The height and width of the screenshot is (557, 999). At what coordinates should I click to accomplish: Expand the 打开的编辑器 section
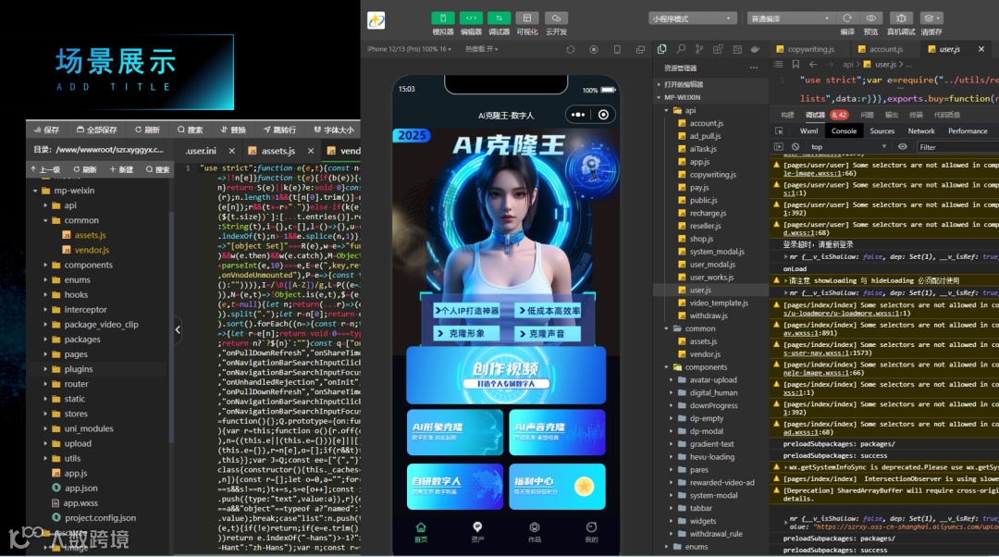pyautogui.click(x=711, y=84)
